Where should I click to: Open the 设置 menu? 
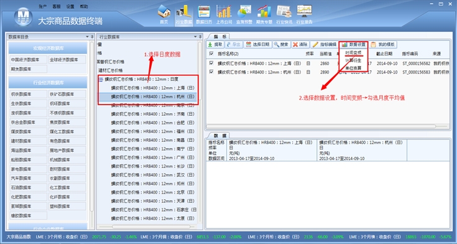coord(70,6)
